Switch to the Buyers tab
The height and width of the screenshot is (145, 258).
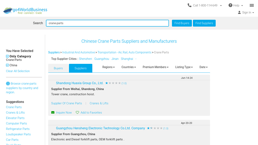point(58,68)
